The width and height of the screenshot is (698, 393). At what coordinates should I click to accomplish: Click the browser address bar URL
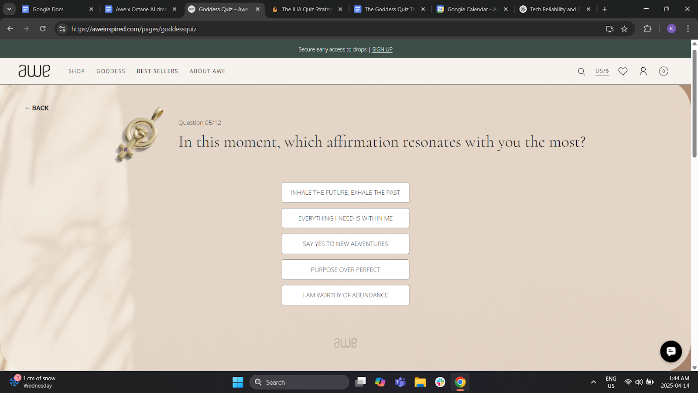click(x=134, y=29)
